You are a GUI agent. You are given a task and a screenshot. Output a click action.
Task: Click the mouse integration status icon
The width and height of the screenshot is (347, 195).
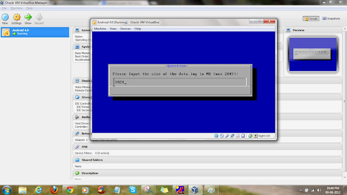250,136
